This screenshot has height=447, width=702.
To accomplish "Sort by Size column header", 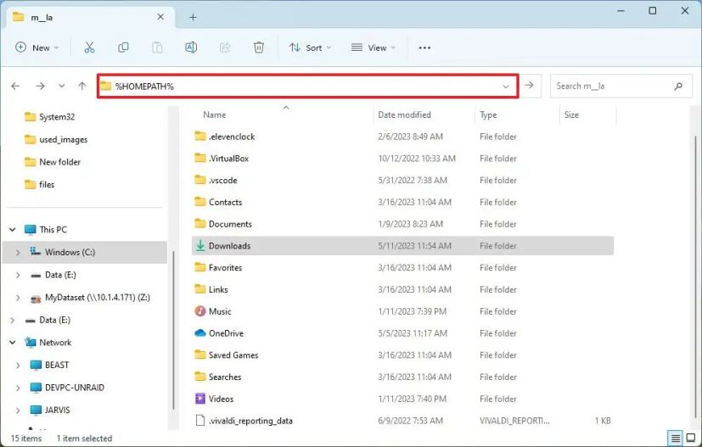I will pyautogui.click(x=572, y=115).
